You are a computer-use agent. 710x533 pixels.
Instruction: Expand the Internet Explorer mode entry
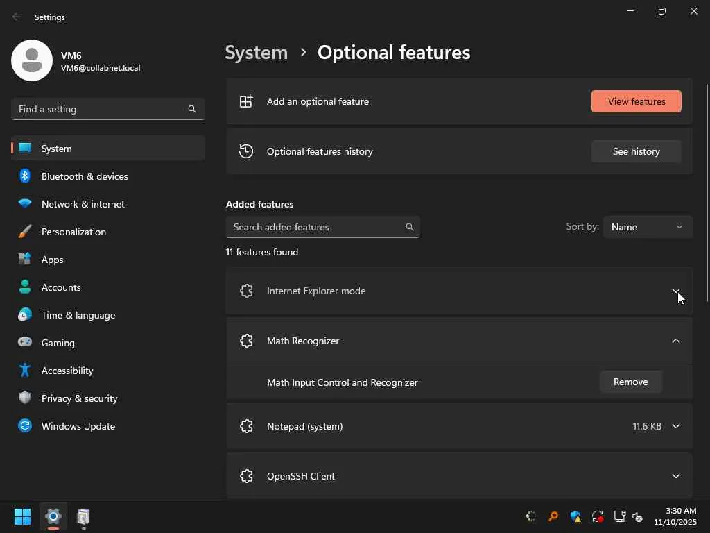click(x=675, y=291)
